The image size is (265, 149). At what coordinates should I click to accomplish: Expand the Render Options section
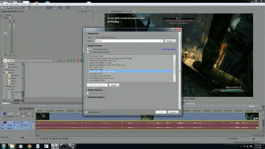click(86, 90)
